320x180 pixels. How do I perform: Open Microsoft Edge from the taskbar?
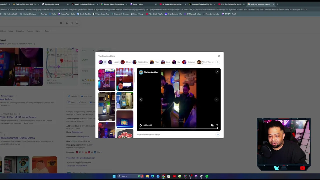tap(152, 176)
